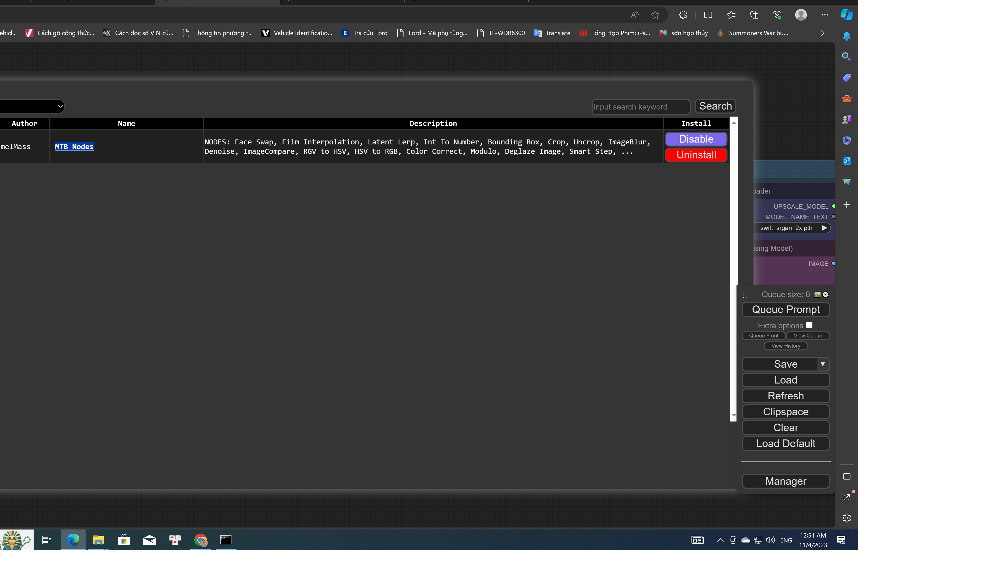Click the input search keyword field
This screenshot has width=999, height=562.
[x=640, y=107]
